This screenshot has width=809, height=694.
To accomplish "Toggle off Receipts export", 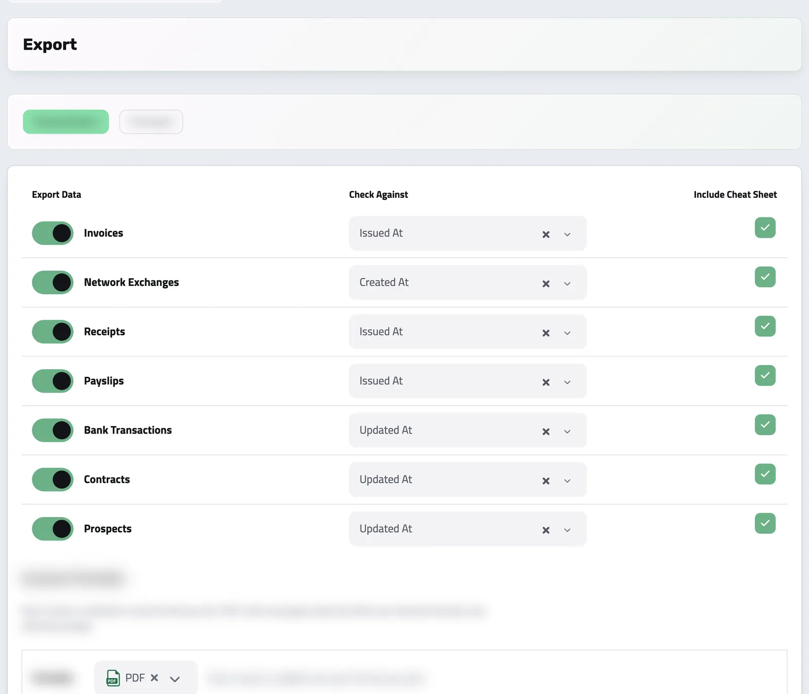I will pos(53,332).
